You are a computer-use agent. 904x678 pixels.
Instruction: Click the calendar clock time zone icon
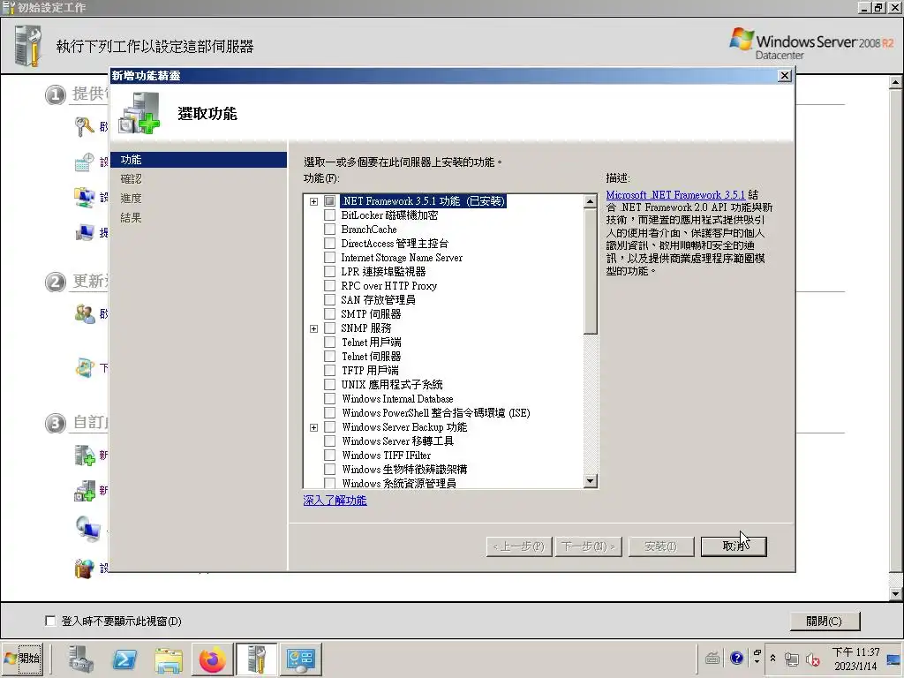point(85,162)
